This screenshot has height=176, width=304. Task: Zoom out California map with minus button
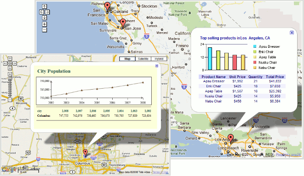[x=45, y=30]
